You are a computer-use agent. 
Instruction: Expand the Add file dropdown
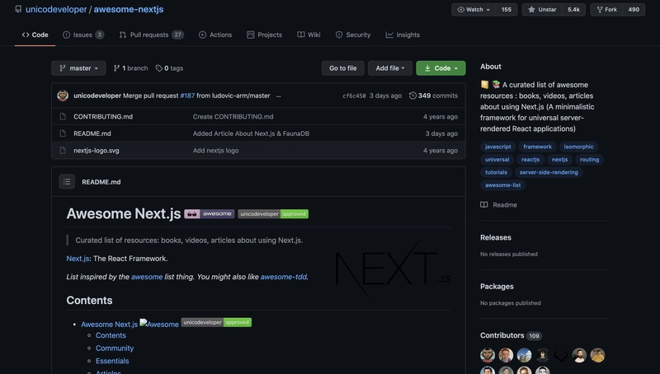[389, 68]
